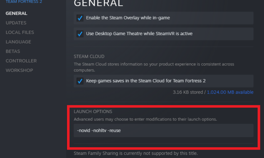Click the Steam Family Sharing notice text
This screenshot has height=158, width=264.
coord(136,153)
